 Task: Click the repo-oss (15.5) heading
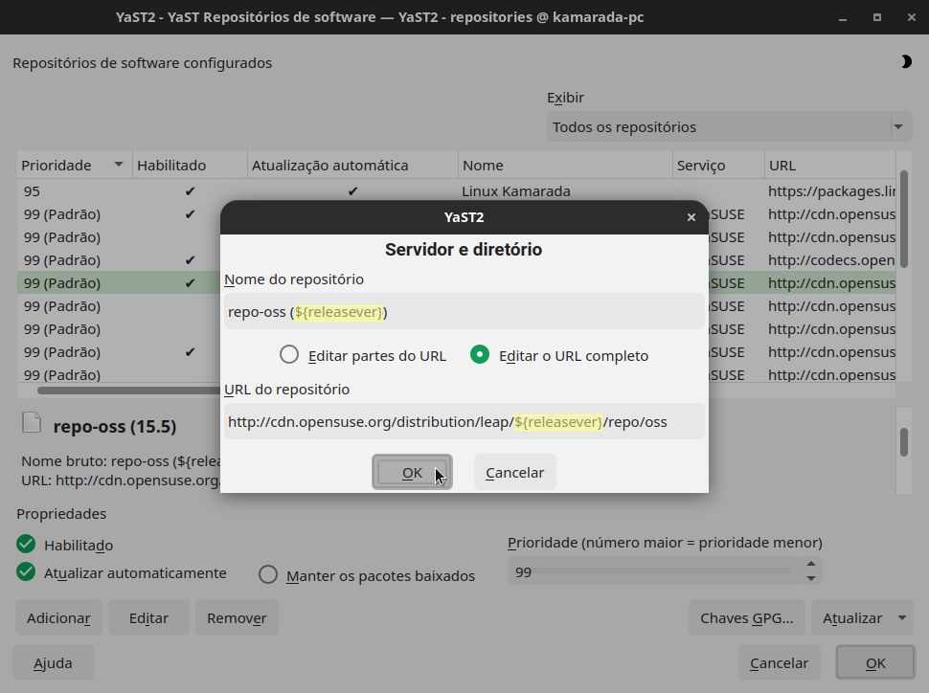[x=115, y=427]
